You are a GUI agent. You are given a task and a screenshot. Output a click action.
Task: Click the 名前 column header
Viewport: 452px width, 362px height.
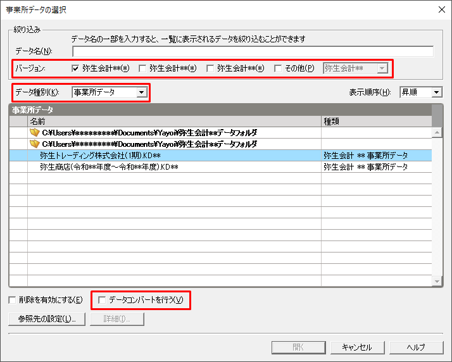[x=174, y=122]
